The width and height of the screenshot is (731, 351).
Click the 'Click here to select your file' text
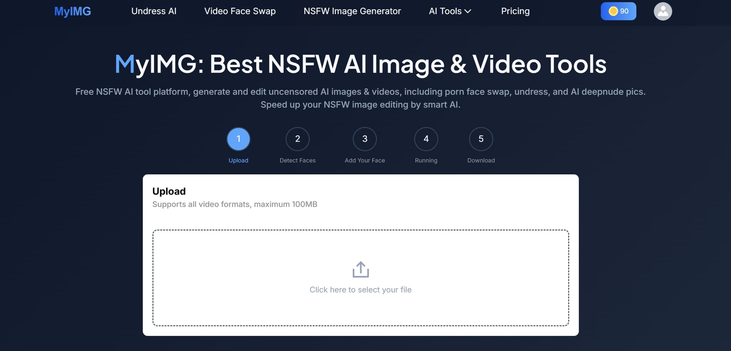[x=360, y=290]
